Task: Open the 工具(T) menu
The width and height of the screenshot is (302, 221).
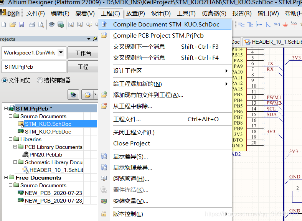Action: click(x=186, y=13)
